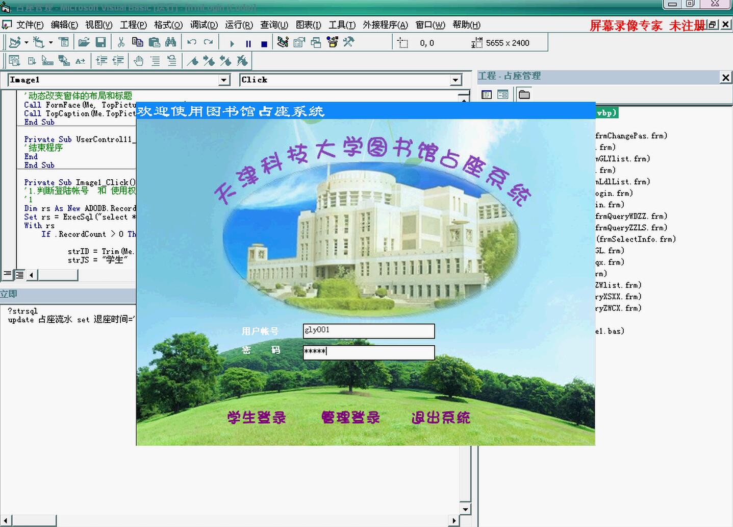Click View Code icon in project panel
Screen dimensions: 733x527
click(487, 94)
